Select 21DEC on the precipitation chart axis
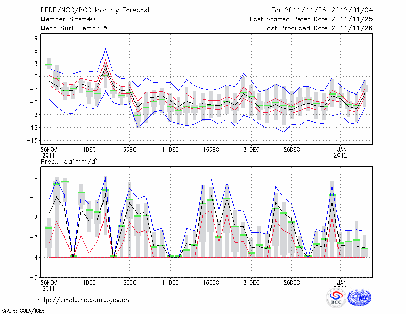Image resolution: width=406 pixels, height=314 pixels. 251,282
